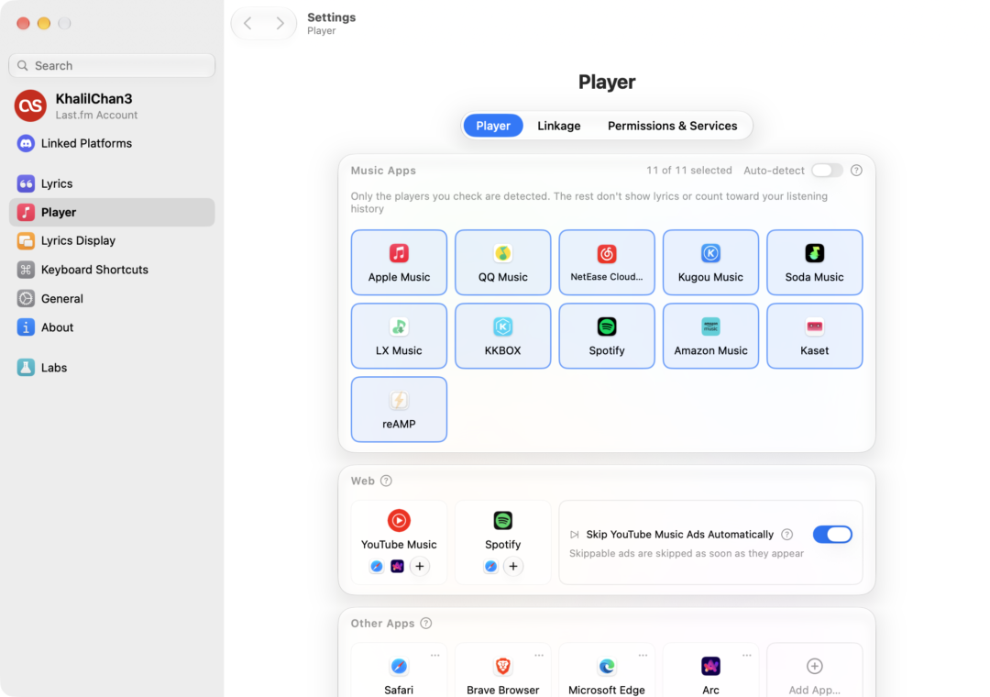Switch to Permissions & Services tab

(672, 126)
